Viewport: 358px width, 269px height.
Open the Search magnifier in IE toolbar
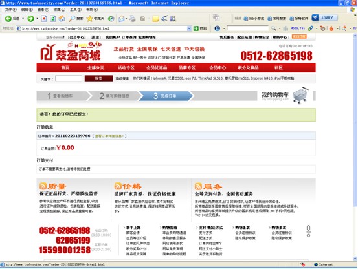(x=72, y=19)
